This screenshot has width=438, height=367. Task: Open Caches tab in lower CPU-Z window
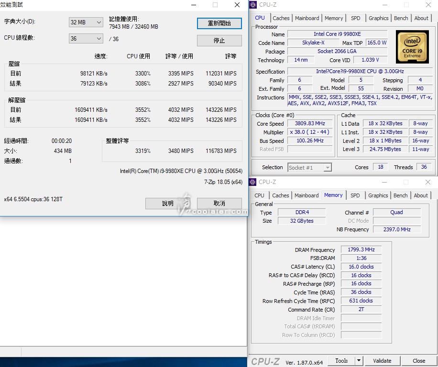(x=281, y=195)
